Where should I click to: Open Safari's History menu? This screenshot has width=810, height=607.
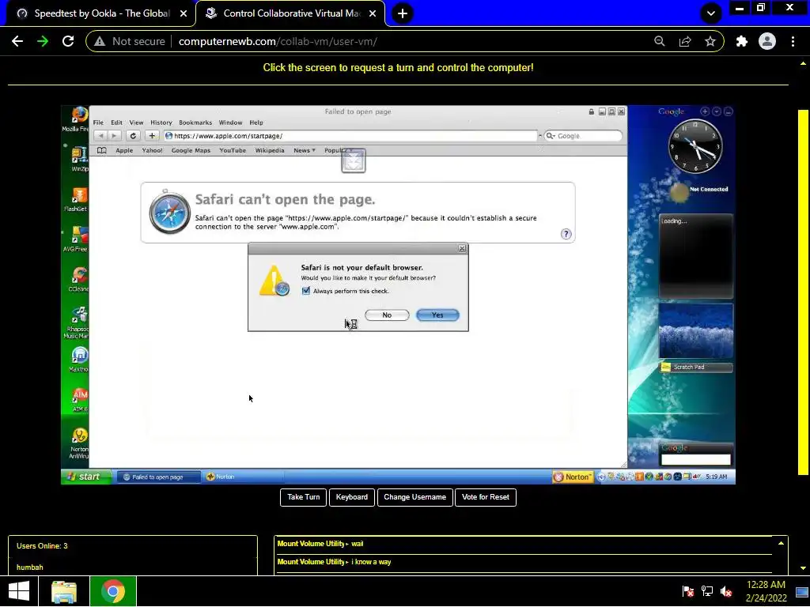click(161, 123)
